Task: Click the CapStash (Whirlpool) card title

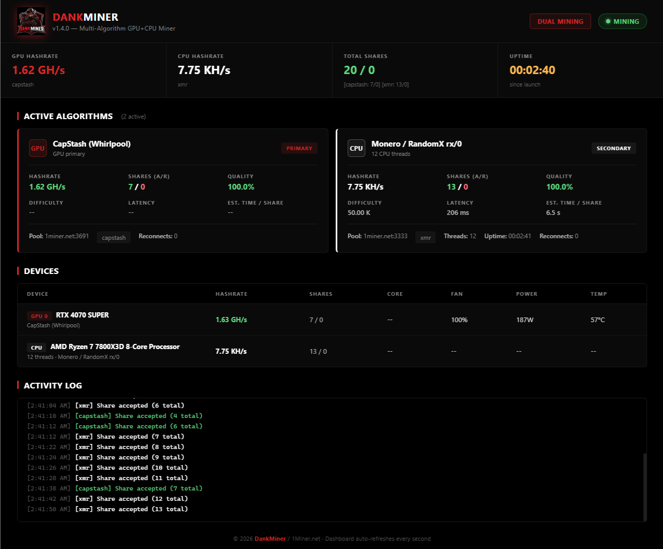Action: [92, 144]
